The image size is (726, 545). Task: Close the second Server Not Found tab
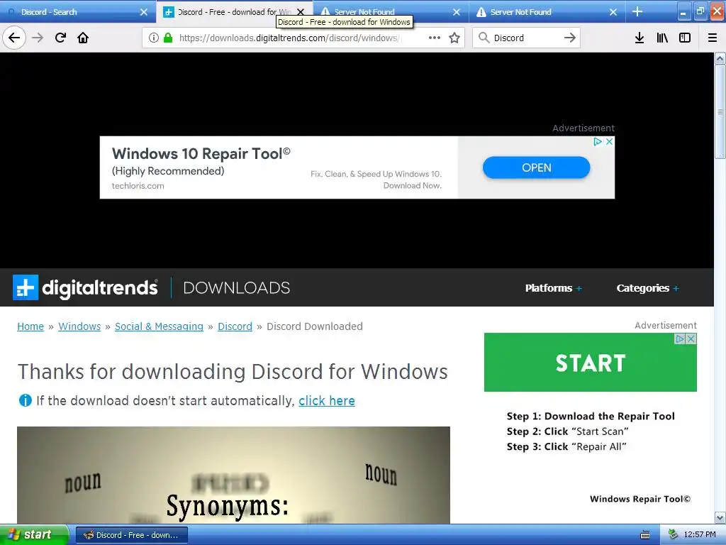[613, 12]
